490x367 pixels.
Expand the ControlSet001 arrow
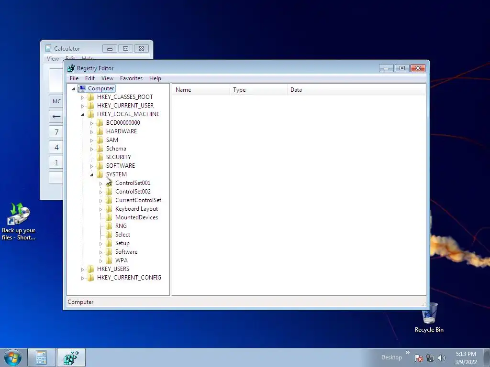pyautogui.click(x=100, y=183)
